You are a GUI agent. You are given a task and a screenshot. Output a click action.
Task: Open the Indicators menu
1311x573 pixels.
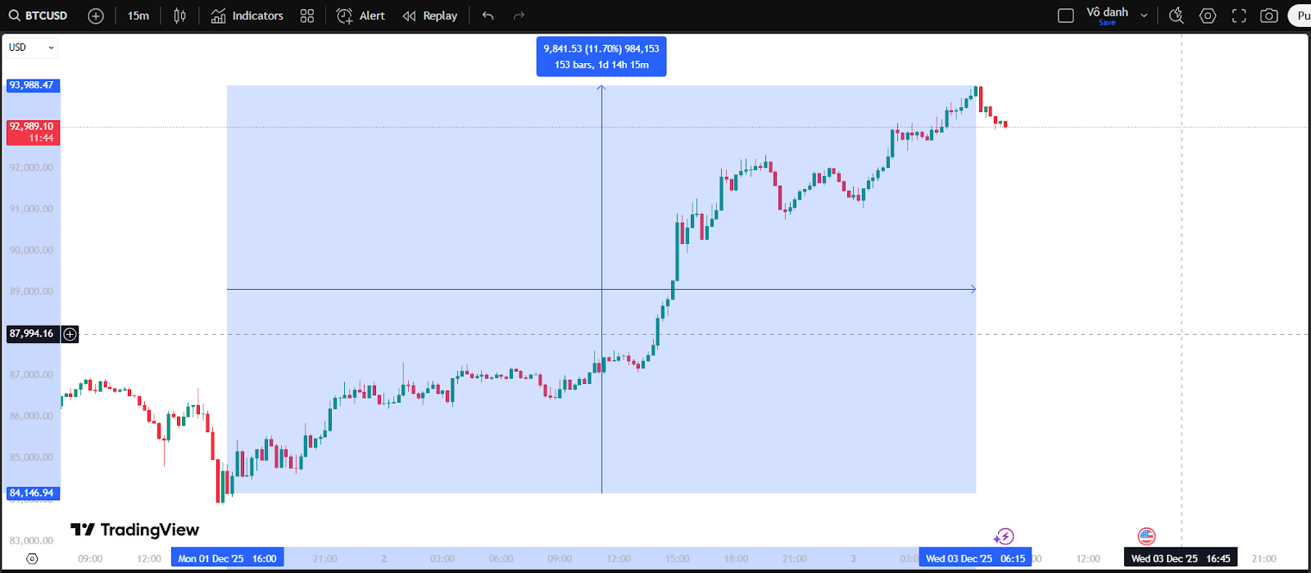pos(247,16)
